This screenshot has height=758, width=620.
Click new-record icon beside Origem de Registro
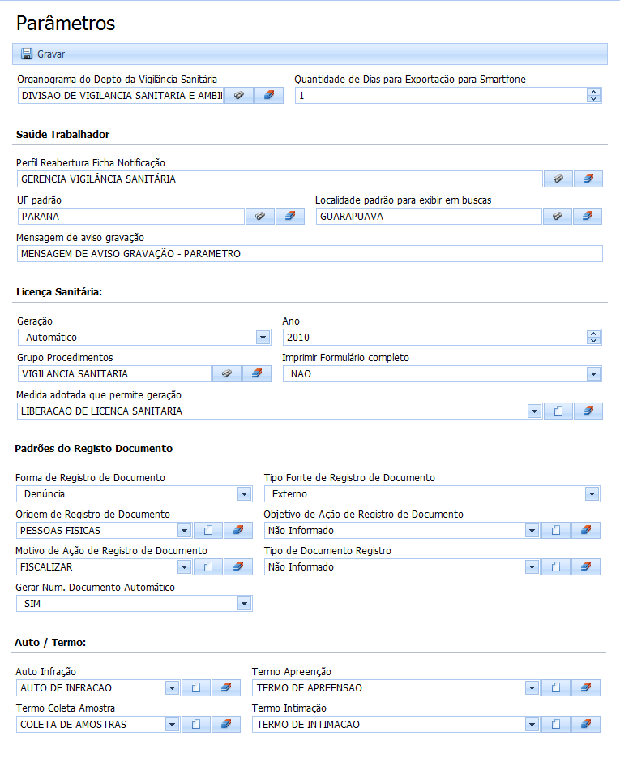pyautogui.click(x=208, y=530)
